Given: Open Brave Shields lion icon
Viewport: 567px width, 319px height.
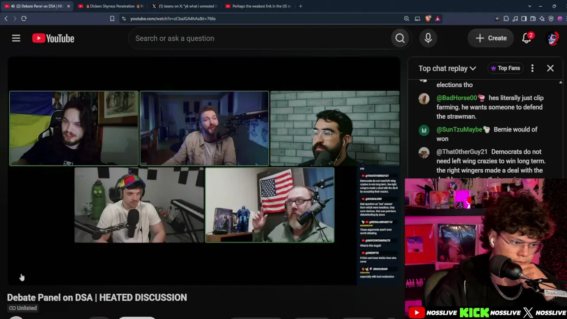Looking at the screenshot, I should 428,19.
